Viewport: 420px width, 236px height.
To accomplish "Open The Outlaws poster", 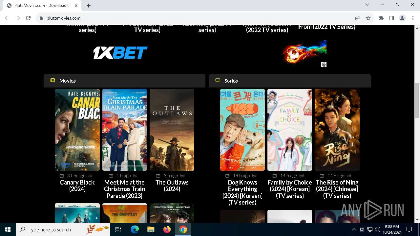I will coord(172,130).
